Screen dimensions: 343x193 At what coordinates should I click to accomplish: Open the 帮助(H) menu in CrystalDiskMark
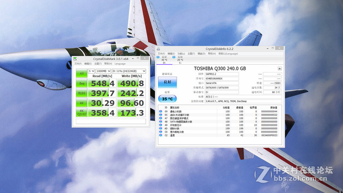click(x=108, y=63)
